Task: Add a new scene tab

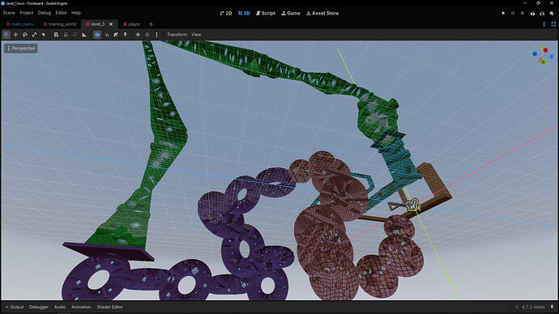Action: 151,24
